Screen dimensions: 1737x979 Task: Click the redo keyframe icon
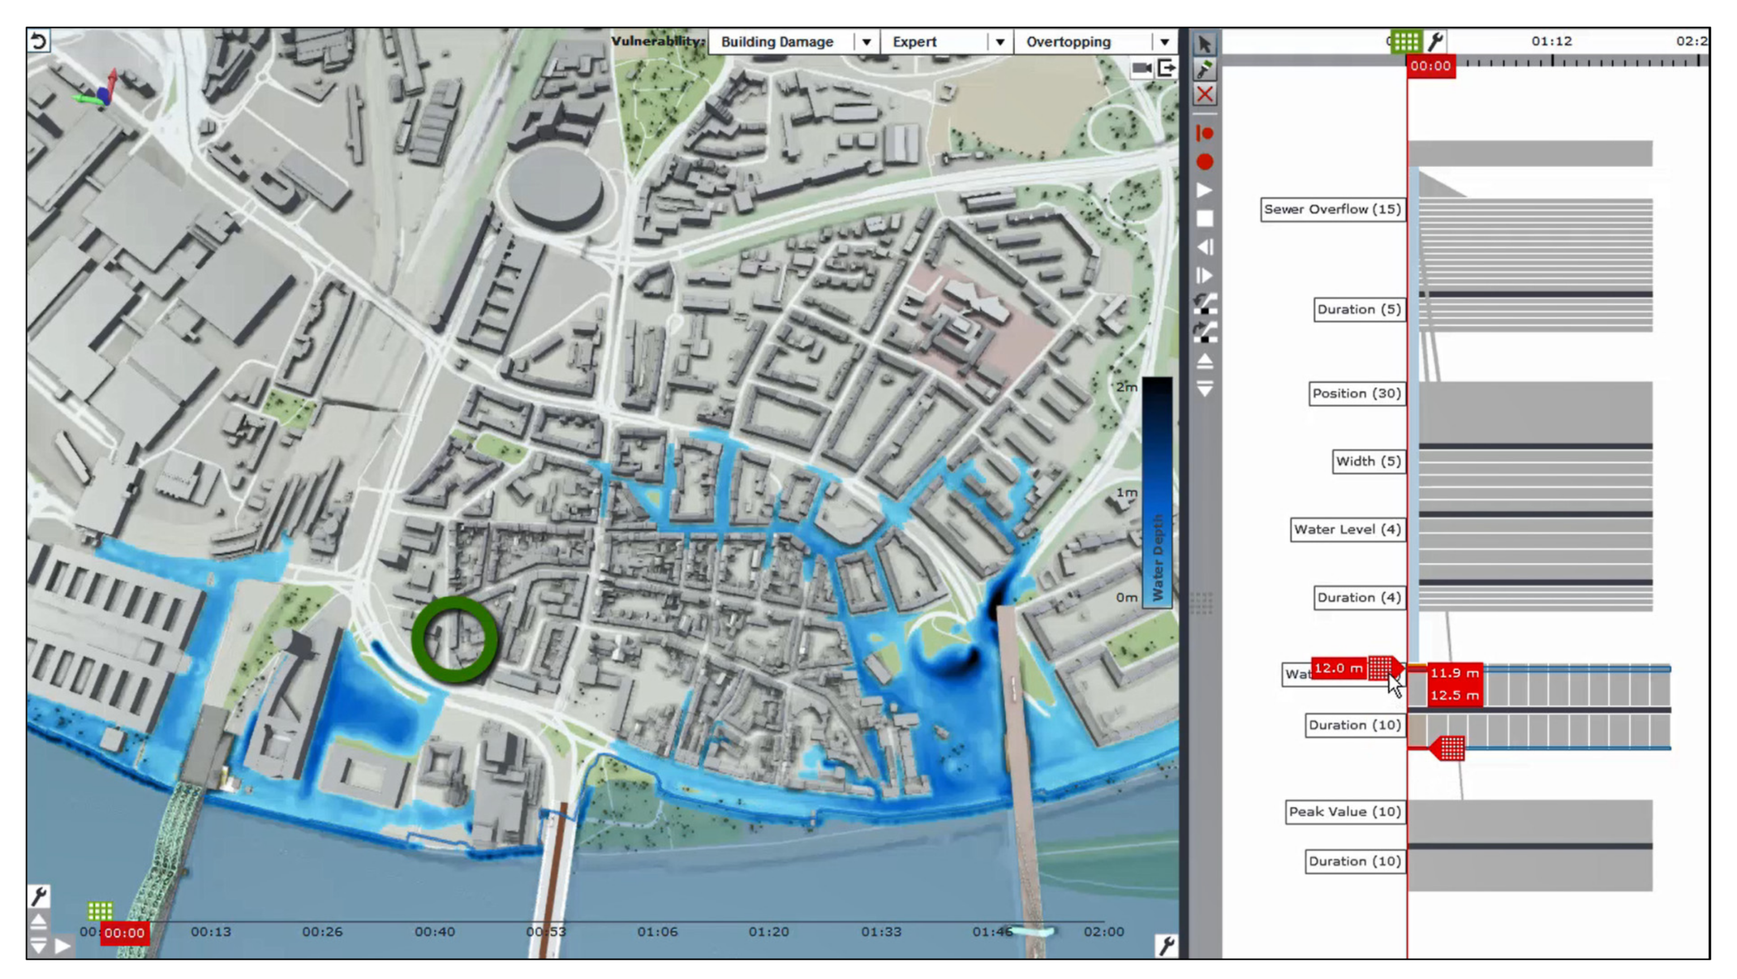[x=1205, y=331]
